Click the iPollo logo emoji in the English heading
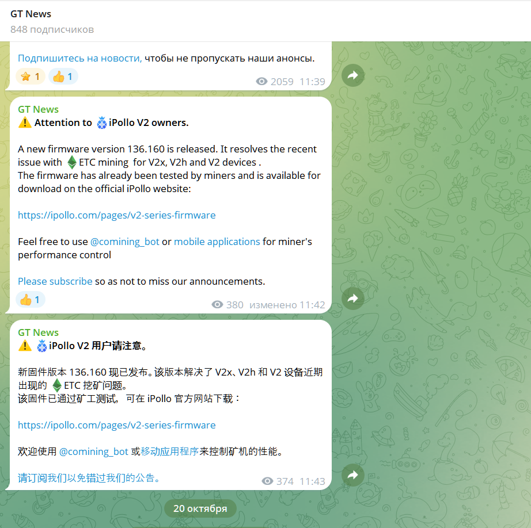Screen dimensions: 531x528 point(102,123)
